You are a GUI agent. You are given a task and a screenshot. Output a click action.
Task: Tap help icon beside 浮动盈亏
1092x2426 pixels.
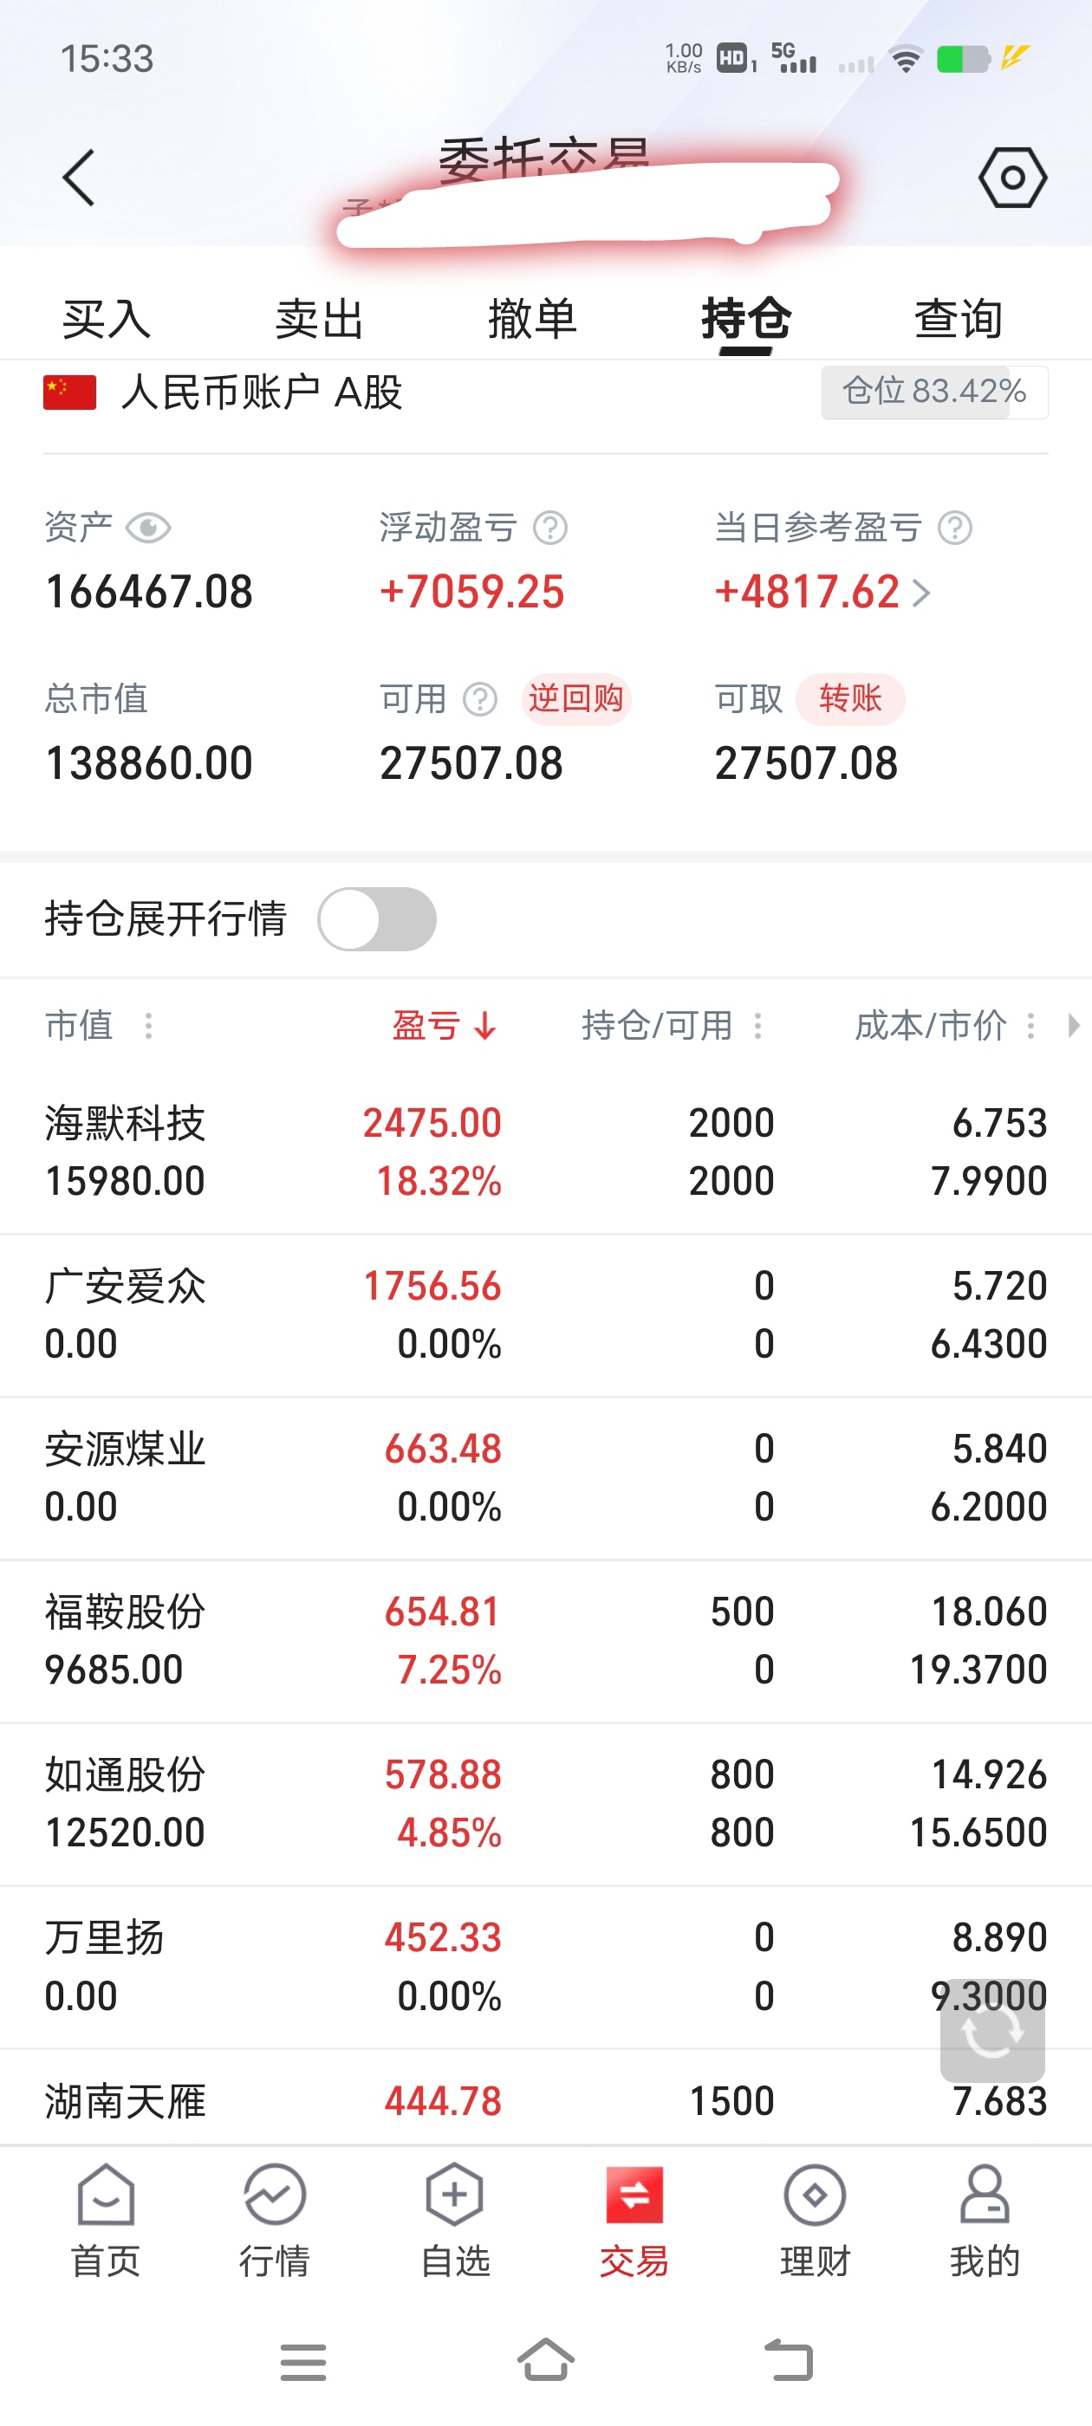[x=550, y=528]
